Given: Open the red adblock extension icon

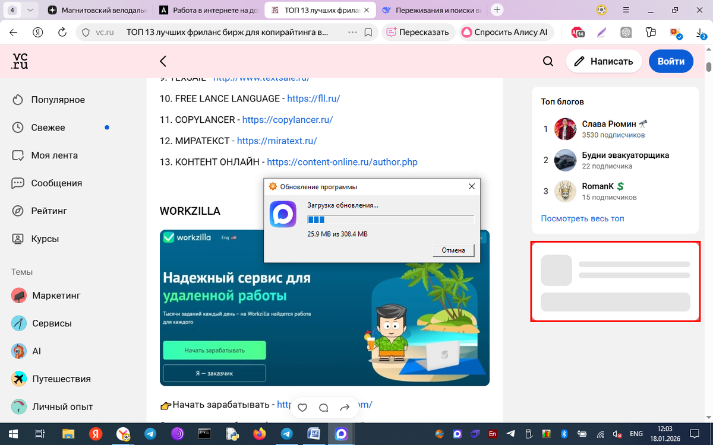Looking at the screenshot, I should (578, 32).
